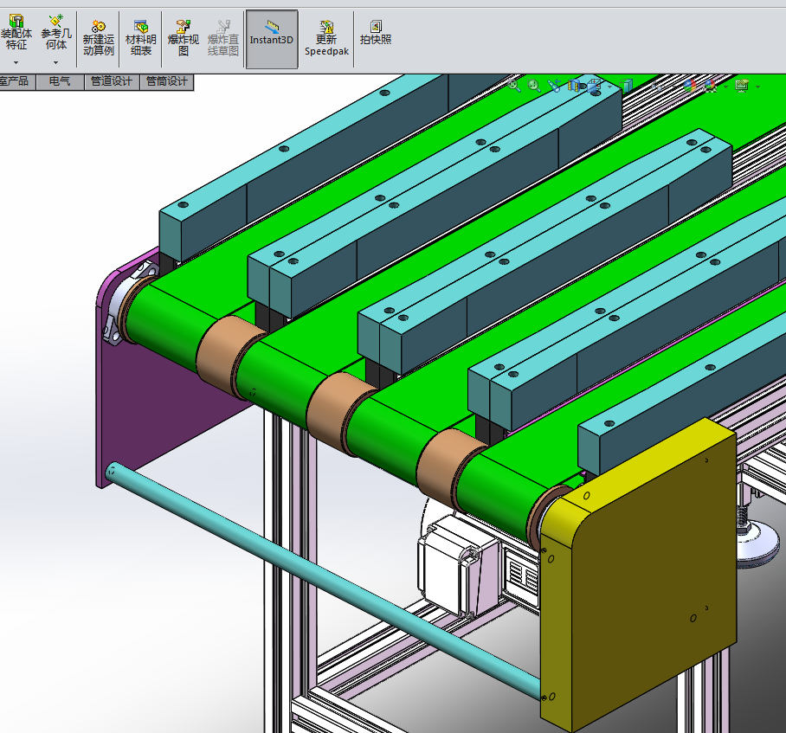The width and height of the screenshot is (786, 733).
Task: Expand the 参考几何体 dropdown arrow
Action: click(55, 62)
